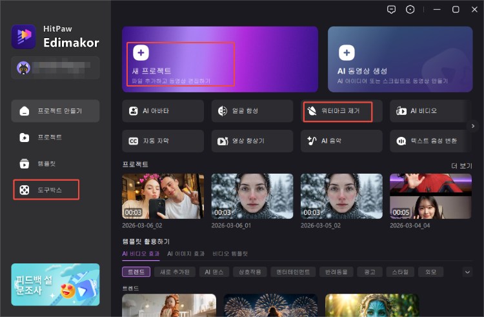
Task: Open 프로젝트 만들기 in the sidebar
Action: coord(55,111)
